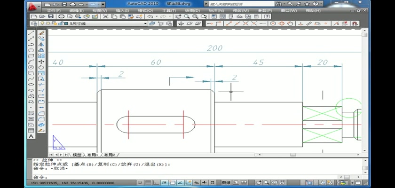Open the Layer Properties Manager icon
The height and width of the screenshot is (188, 395).
[34, 23]
